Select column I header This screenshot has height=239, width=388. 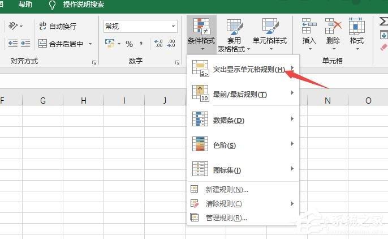click(124, 100)
